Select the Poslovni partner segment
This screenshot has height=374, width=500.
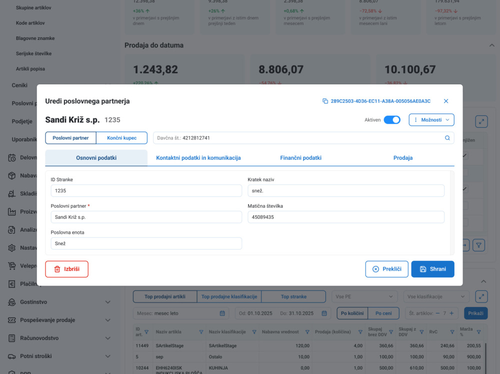[x=70, y=138]
